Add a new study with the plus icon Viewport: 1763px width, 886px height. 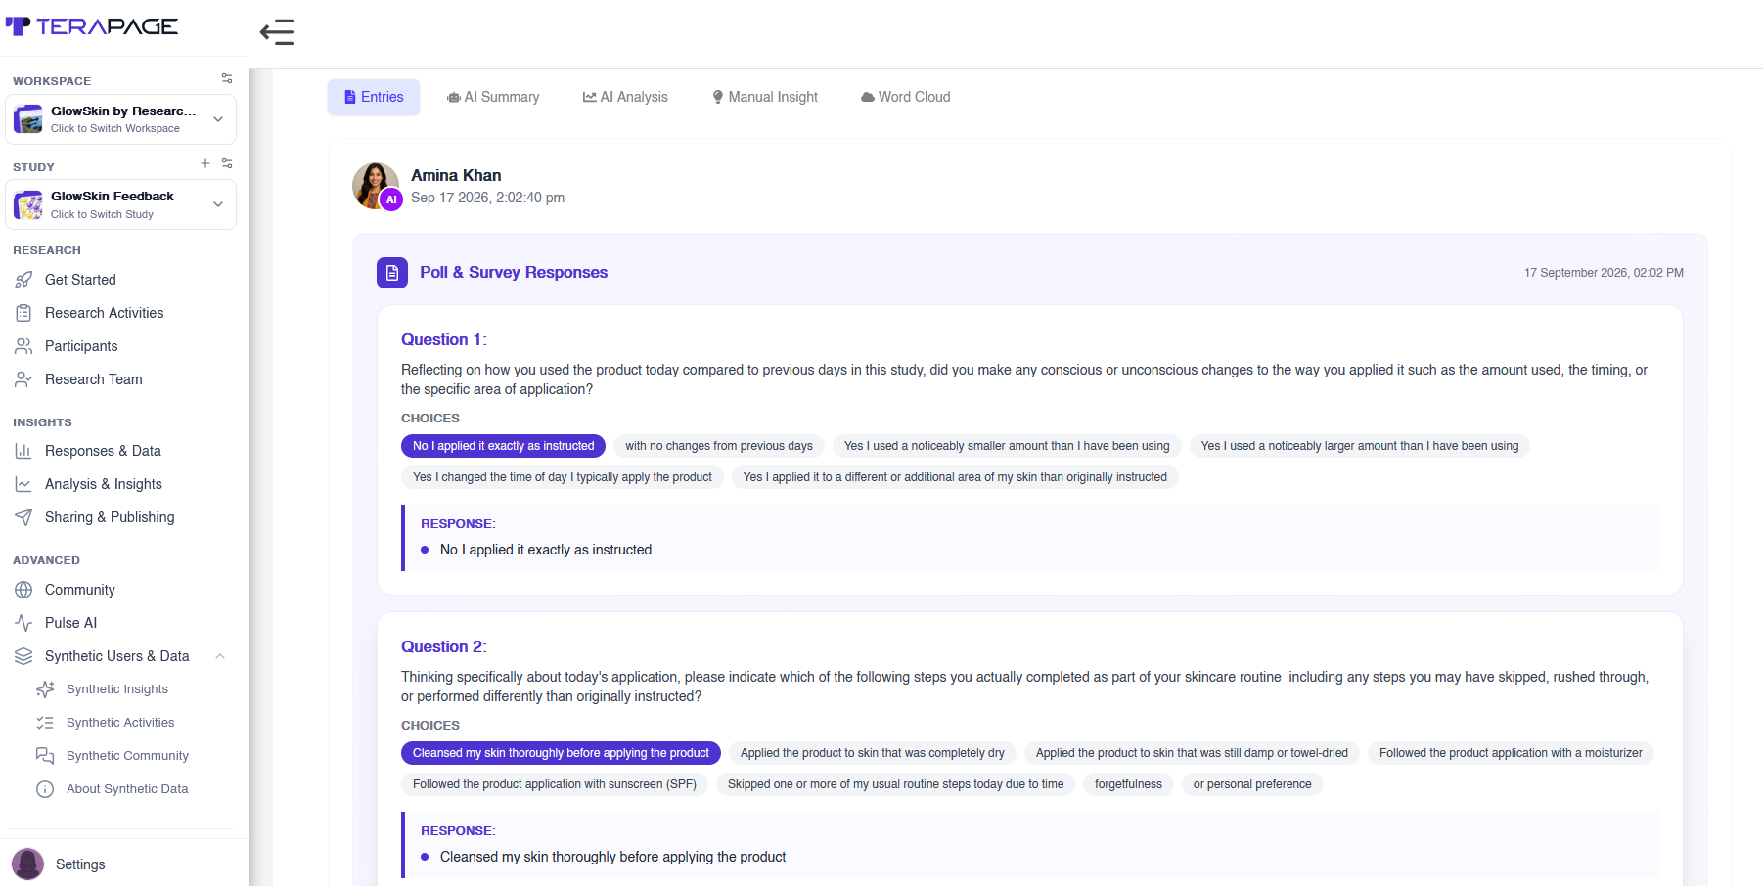click(x=205, y=163)
